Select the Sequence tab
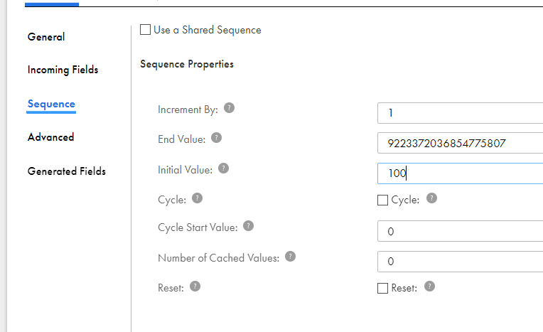Image resolution: width=543 pixels, height=332 pixels. point(51,104)
